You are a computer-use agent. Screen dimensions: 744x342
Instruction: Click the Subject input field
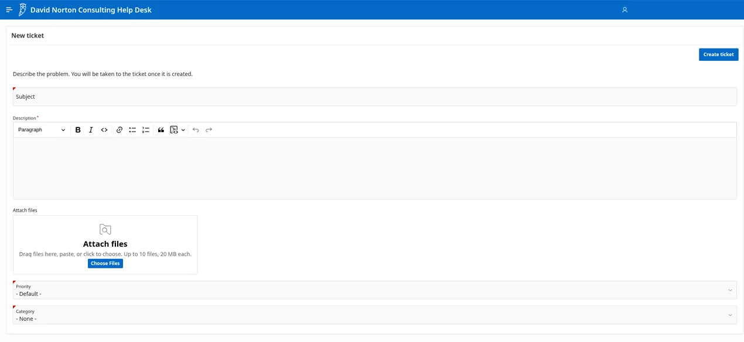point(375,96)
